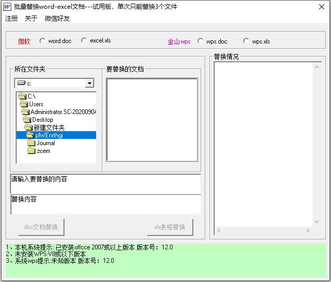Click the app icon in the title bar
The width and height of the screenshot is (331, 282).
[7, 7]
